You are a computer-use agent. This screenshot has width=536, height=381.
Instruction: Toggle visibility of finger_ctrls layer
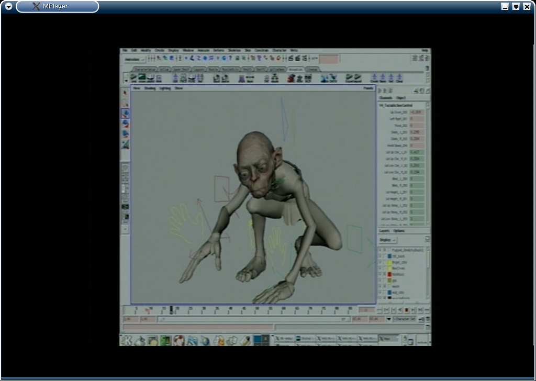click(x=380, y=262)
